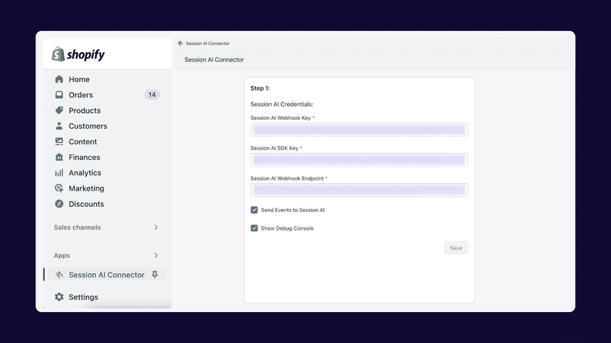Click Session AI Connector sidebar app icon
This screenshot has height=343, width=611.
coord(59,275)
